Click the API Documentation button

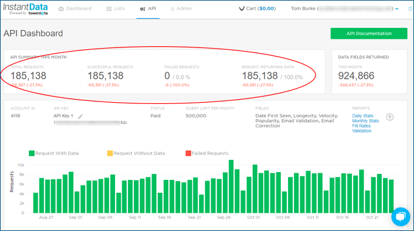[x=369, y=33]
